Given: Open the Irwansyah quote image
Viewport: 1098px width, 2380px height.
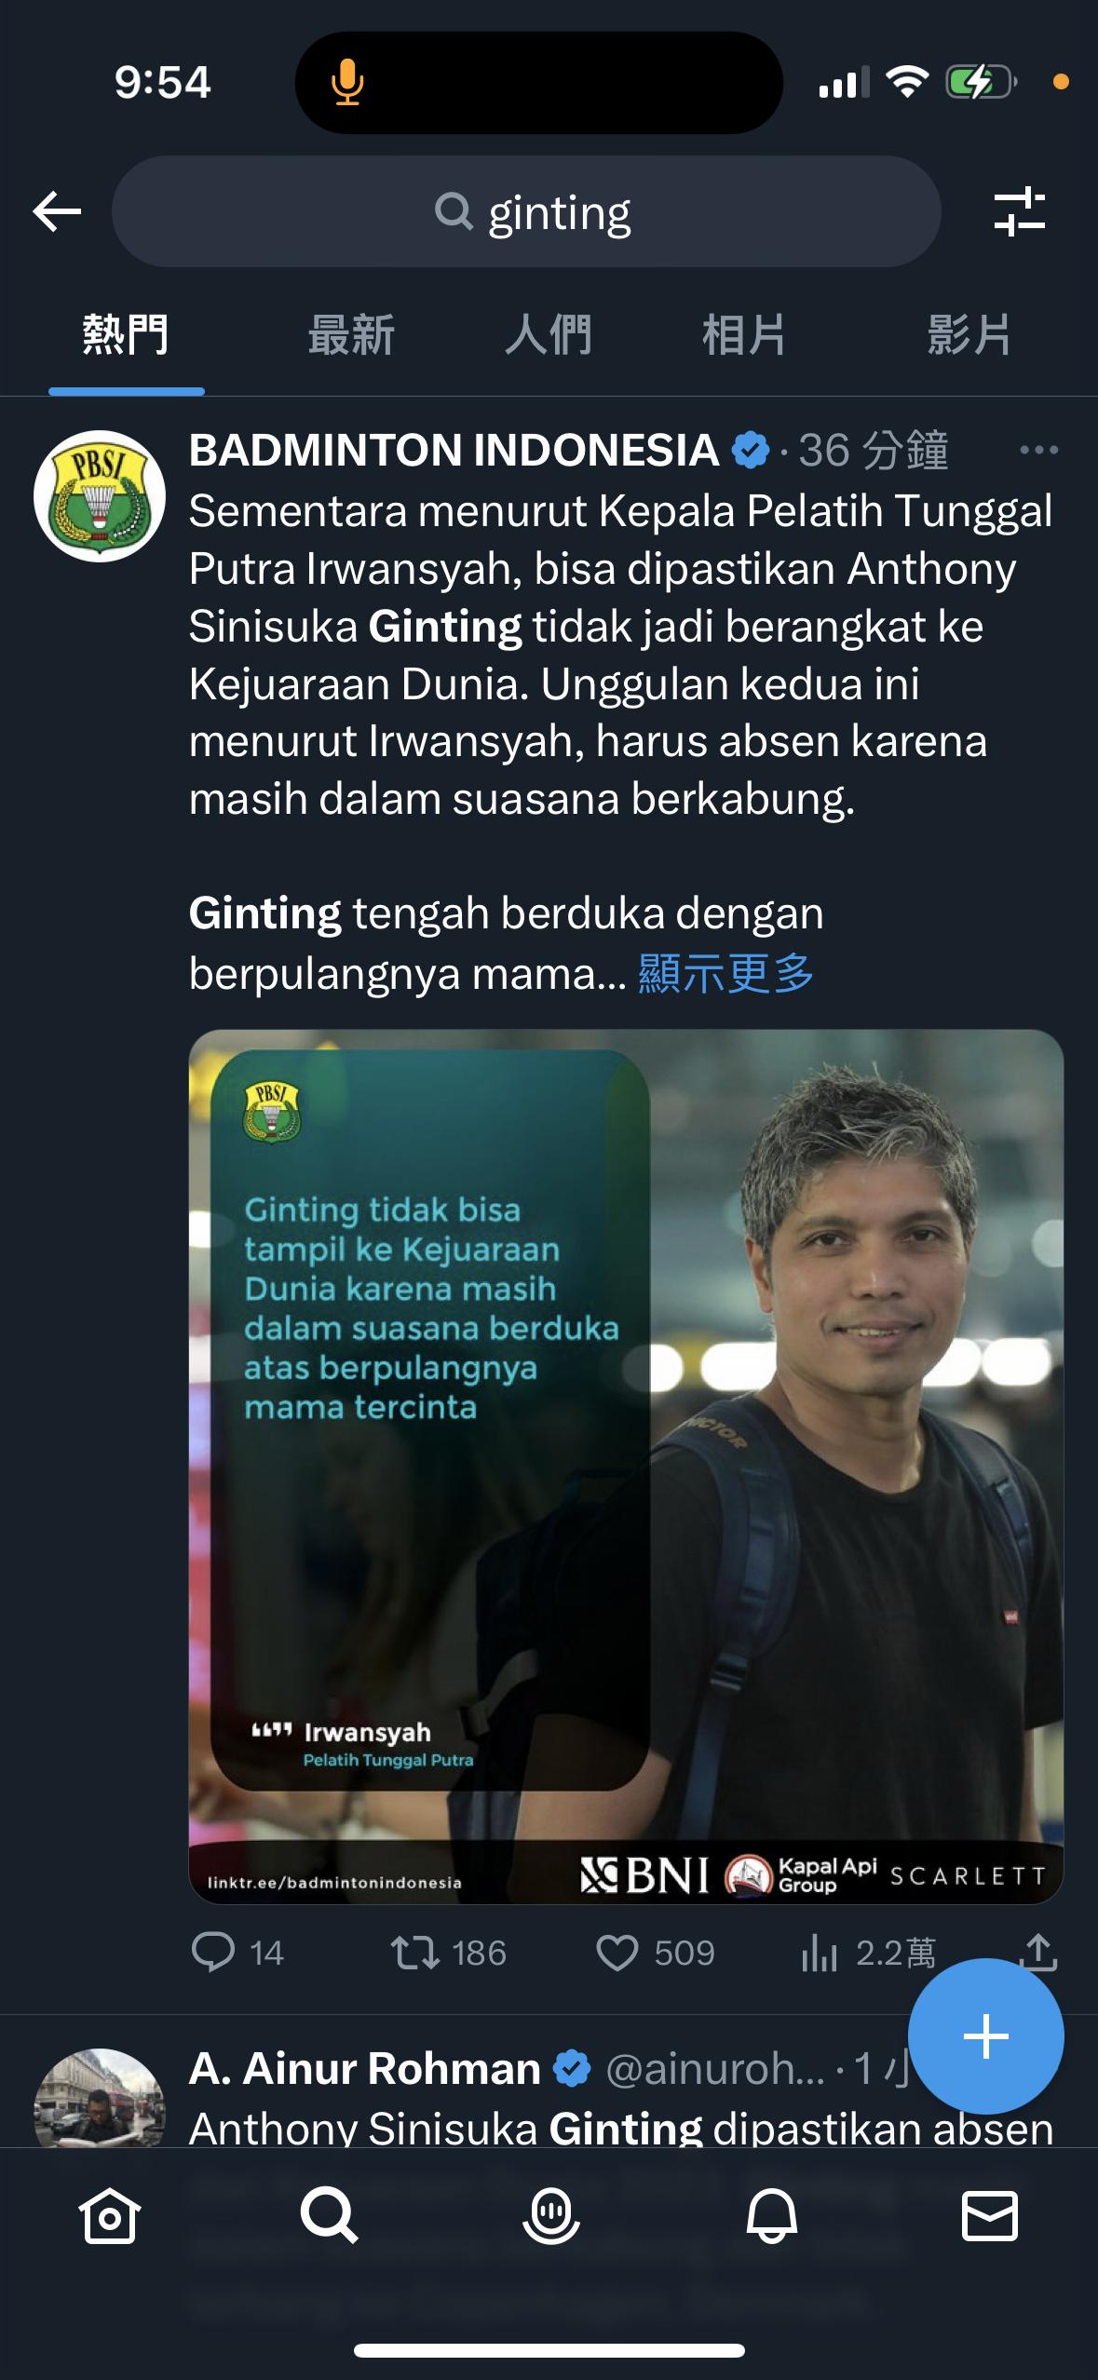Looking at the screenshot, I should pos(626,1467).
